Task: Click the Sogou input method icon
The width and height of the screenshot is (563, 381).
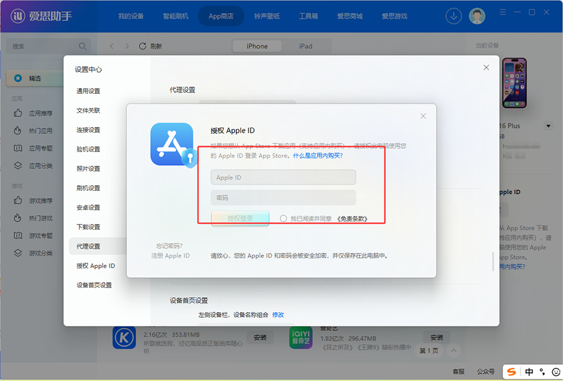Action: click(x=512, y=372)
